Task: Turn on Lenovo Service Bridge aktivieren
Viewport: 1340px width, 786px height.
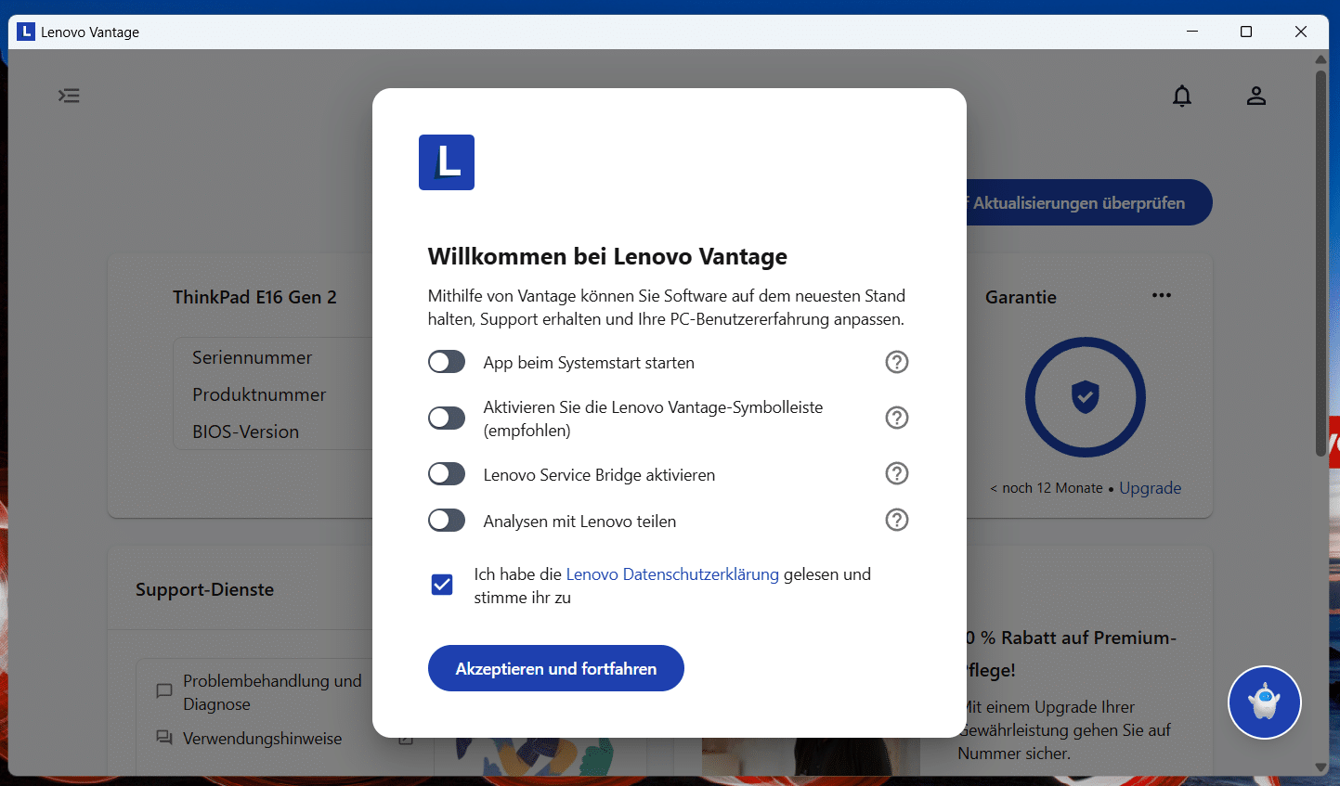Action: (x=447, y=474)
